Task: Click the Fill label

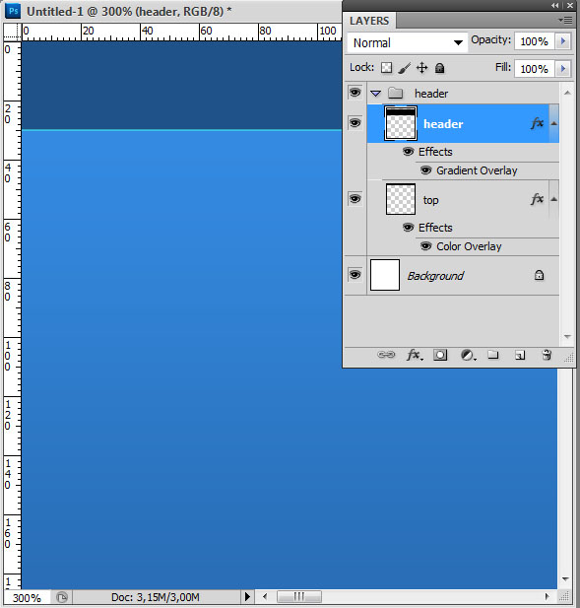Action: click(503, 67)
